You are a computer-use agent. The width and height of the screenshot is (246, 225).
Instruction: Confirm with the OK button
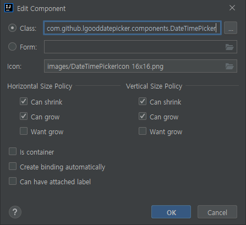pos(171,212)
